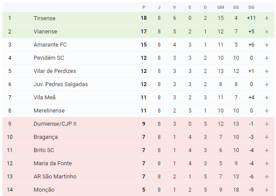Screen dimensions: 276x196
Task: Expand the Tirsense row plus icon
Action: pos(267,18)
